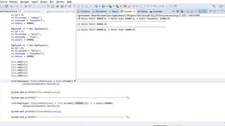The image size is (225, 126).
Task: Click the Resume debug icon
Action: 17,6
